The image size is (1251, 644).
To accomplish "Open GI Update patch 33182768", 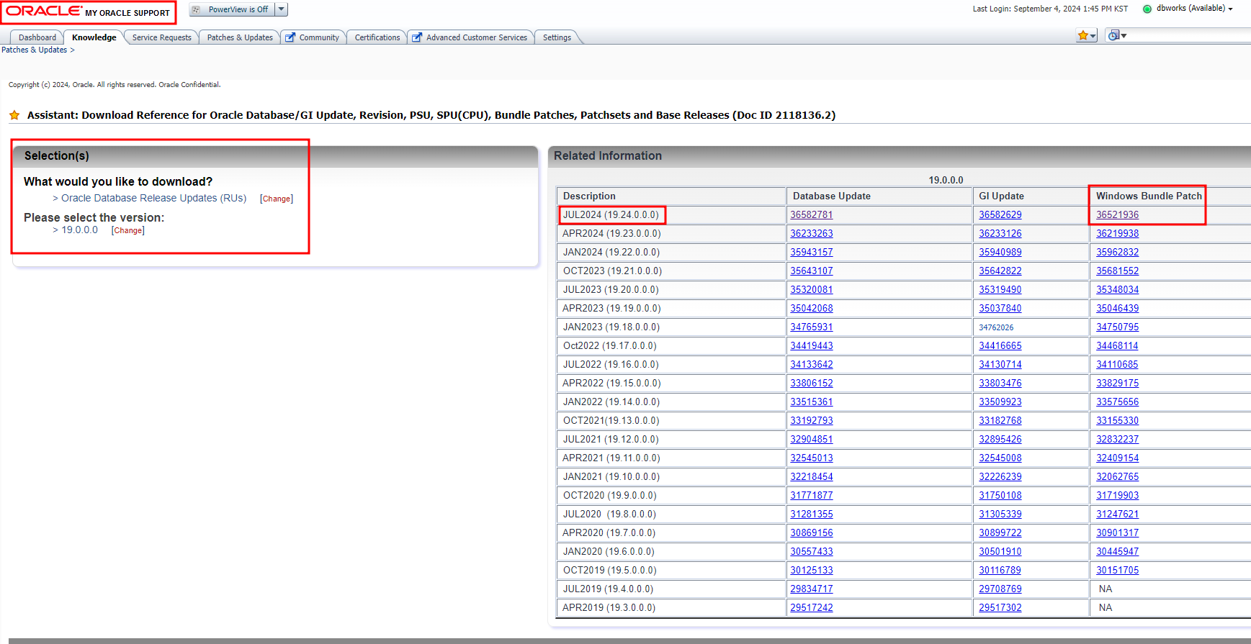I will (x=1000, y=421).
